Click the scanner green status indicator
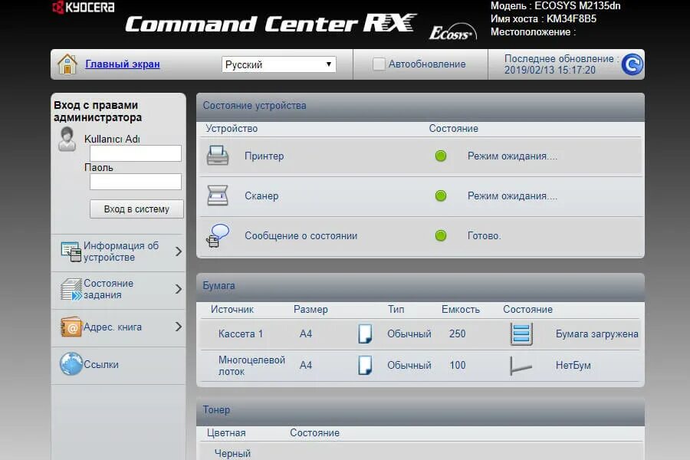Viewport: 690px width, 460px height. 441,196
